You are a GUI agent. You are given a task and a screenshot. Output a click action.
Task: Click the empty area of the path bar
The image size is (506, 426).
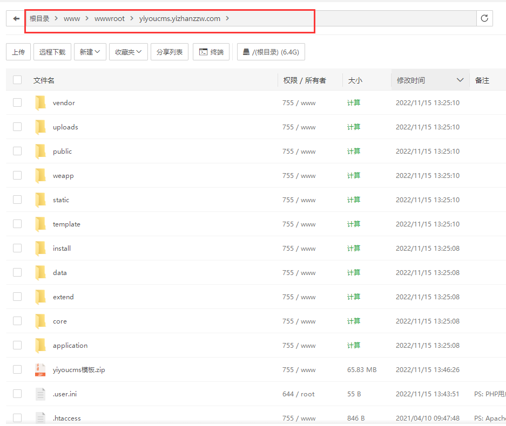[378, 18]
